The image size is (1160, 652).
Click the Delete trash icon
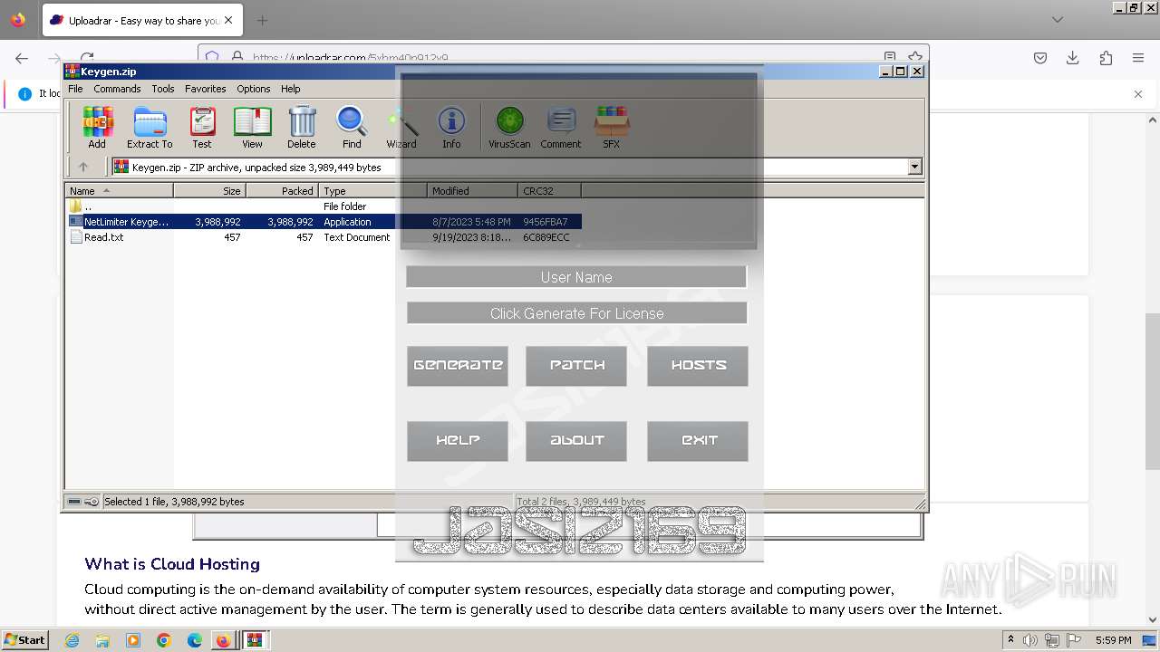click(x=302, y=127)
